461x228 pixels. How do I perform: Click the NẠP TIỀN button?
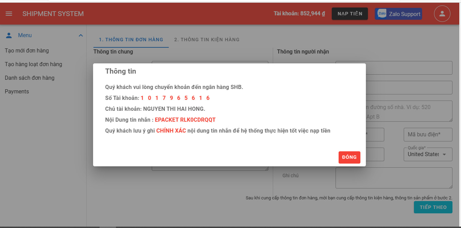[350, 14]
